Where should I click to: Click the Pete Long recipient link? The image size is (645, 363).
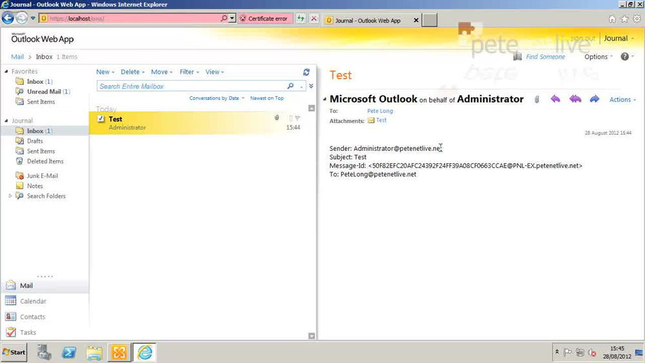coord(380,111)
